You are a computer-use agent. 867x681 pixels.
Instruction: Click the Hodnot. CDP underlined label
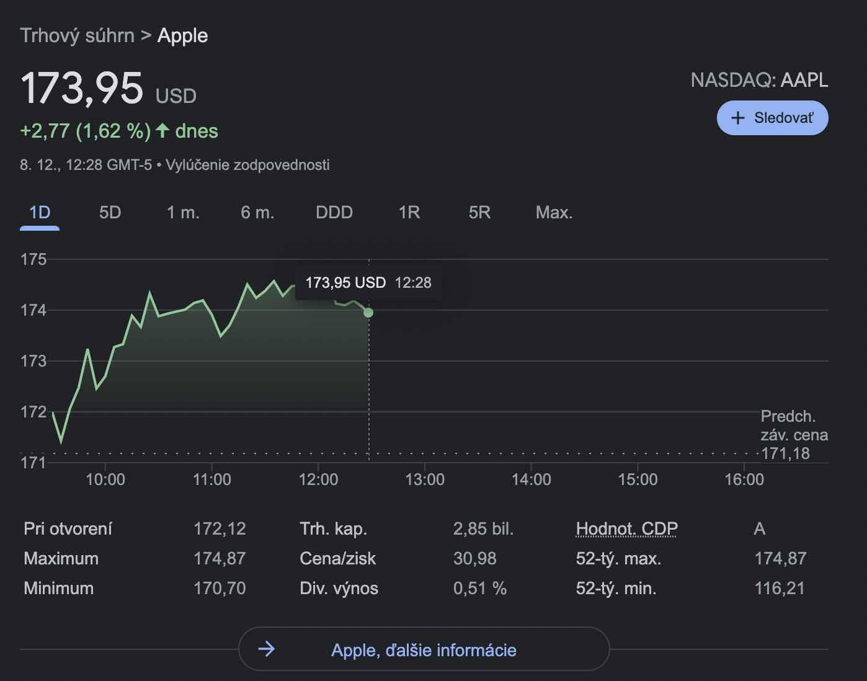(626, 528)
